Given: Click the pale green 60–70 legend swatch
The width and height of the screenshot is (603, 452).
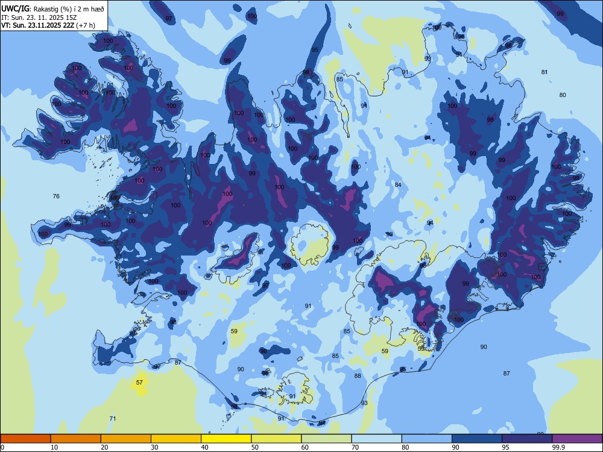Looking at the screenshot, I should point(326,439).
